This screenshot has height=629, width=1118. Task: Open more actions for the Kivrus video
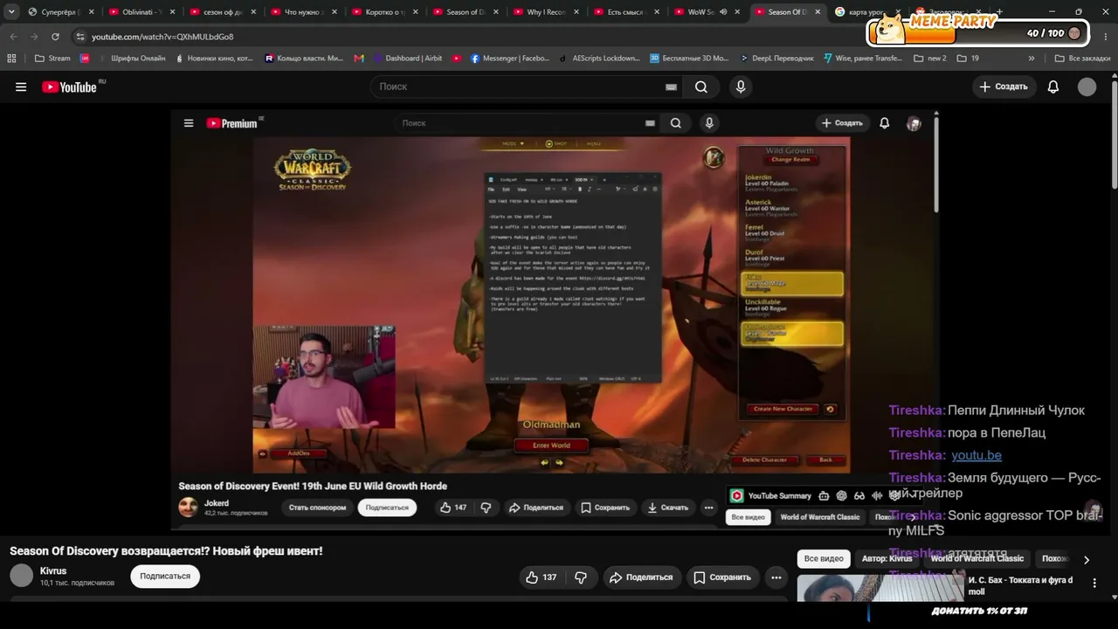pyautogui.click(x=776, y=577)
